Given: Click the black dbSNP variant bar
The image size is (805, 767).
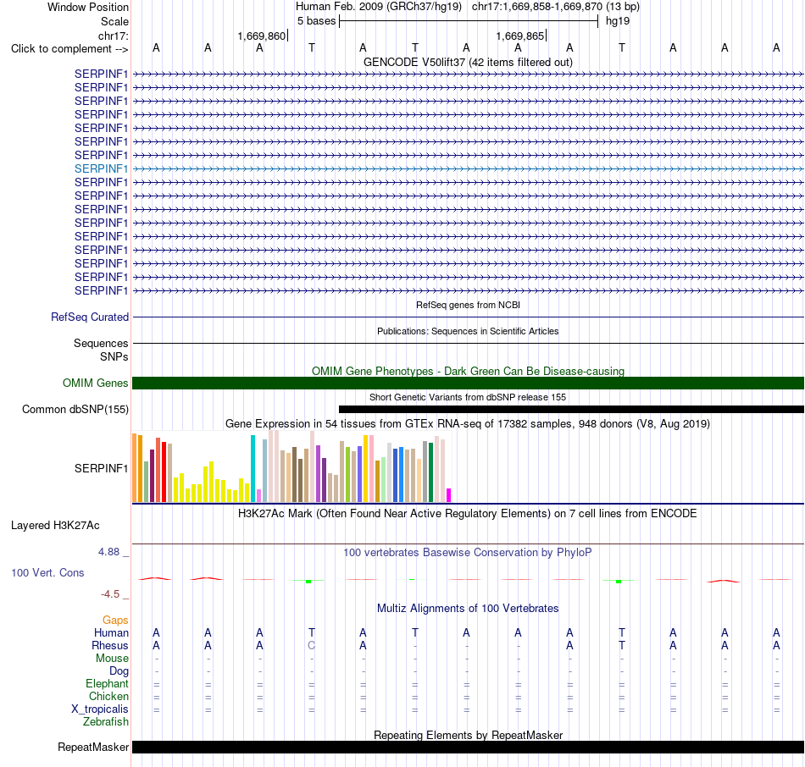Looking at the screenshot, I should (571, 410).
